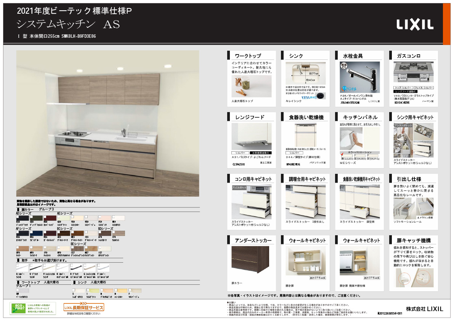Click the black drain outlet image in シンク card
Image resolution: width=454 pixels, height=321 pixels.
(321, 95)
